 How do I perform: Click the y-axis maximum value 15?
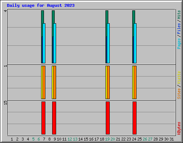[x=5, y=103]
